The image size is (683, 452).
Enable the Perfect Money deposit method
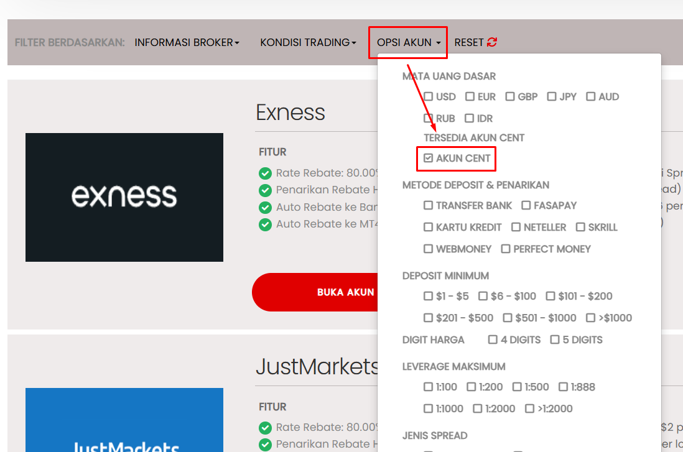click(x=506, y=249)
